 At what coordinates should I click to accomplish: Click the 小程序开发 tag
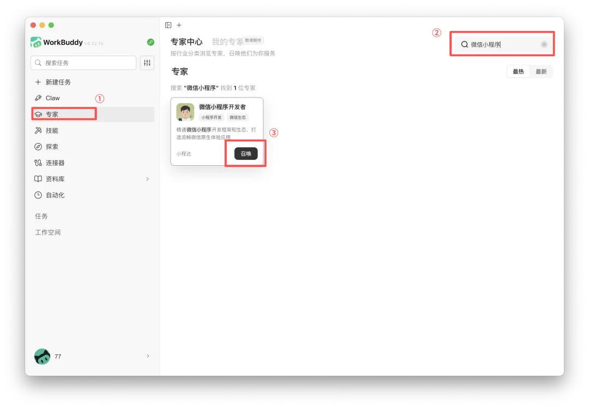[212, 118]
